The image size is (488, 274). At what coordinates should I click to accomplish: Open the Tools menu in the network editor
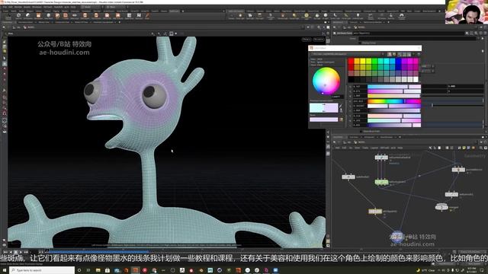point(365,148)
